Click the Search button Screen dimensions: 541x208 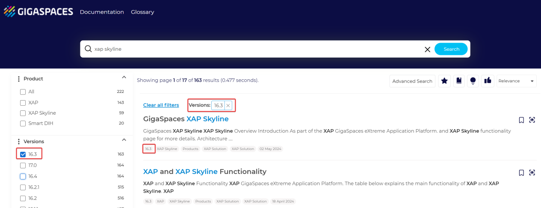tap(451, 49)
